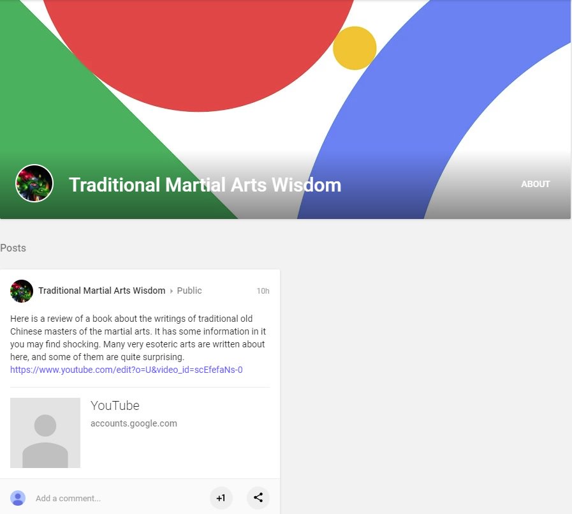Click the +1 button on the post
Viewport: 572px width, 514px height.
pos(221,498)
